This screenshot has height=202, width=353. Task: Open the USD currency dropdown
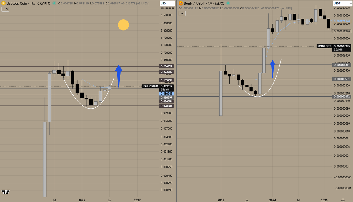coord(168,3)
